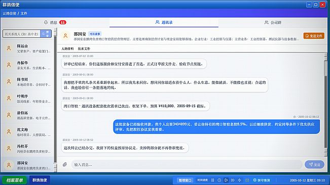The image size is (330, 185).
Task: Click avatar icon of 肖振华
Action: (9, 65)
